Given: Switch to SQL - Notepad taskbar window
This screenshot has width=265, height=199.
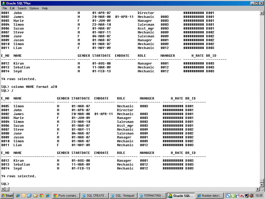Looking at the screenshot, I should pyautogui.click(x=123, y=196).
